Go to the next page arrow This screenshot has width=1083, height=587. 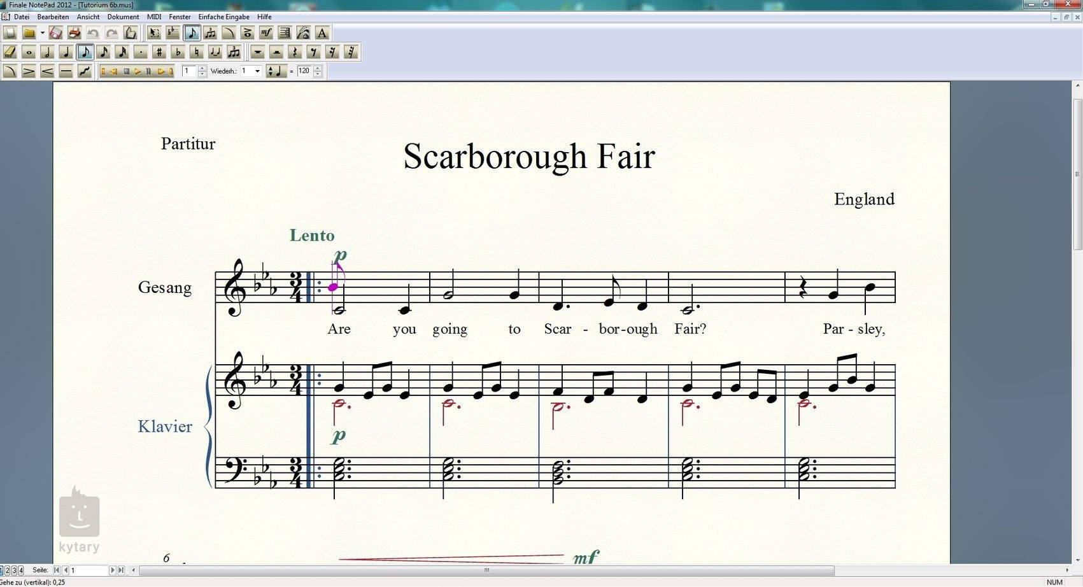point(113,570)
